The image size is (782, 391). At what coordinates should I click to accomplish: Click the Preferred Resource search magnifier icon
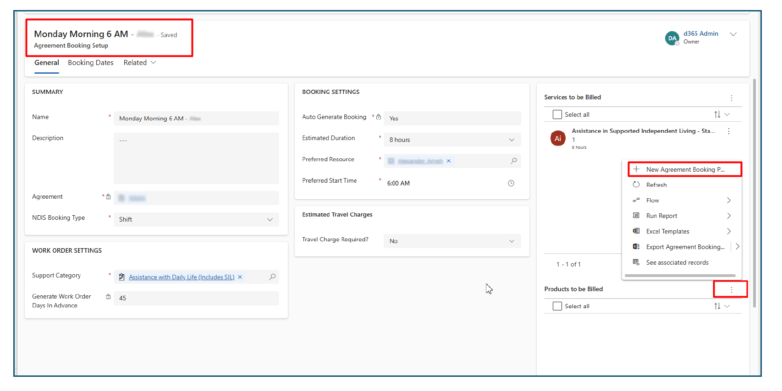click(x=514, y=161)
